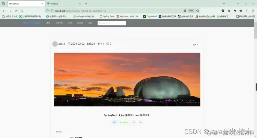
Task: Click the calendar icon next to the date
Action: pyautogui.click(x=69, y=44)
